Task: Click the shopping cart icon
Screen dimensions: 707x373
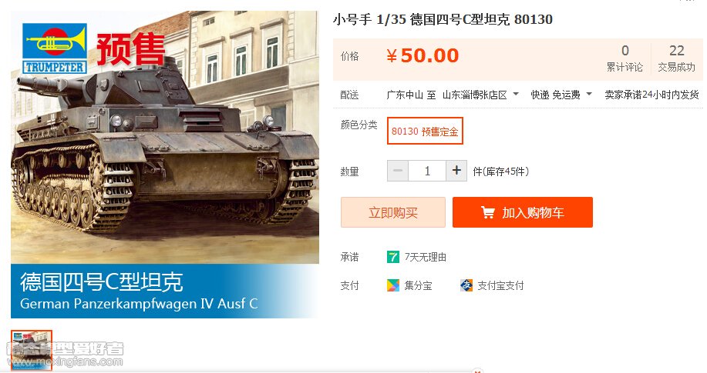Action: (x=488, y=212)
